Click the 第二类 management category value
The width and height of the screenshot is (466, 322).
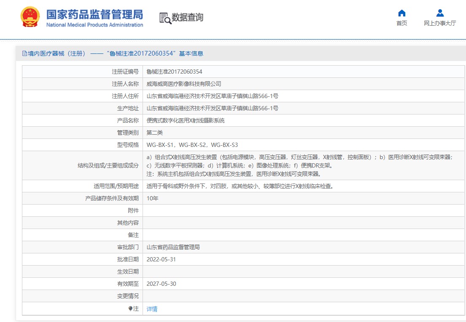pos(154,133)
